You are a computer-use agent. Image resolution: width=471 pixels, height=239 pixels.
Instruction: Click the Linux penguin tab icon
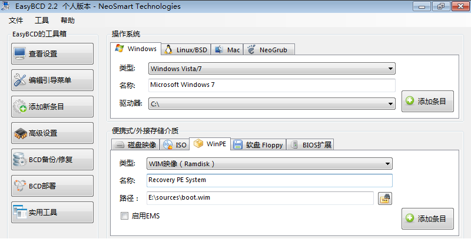(x=168, y=50)
